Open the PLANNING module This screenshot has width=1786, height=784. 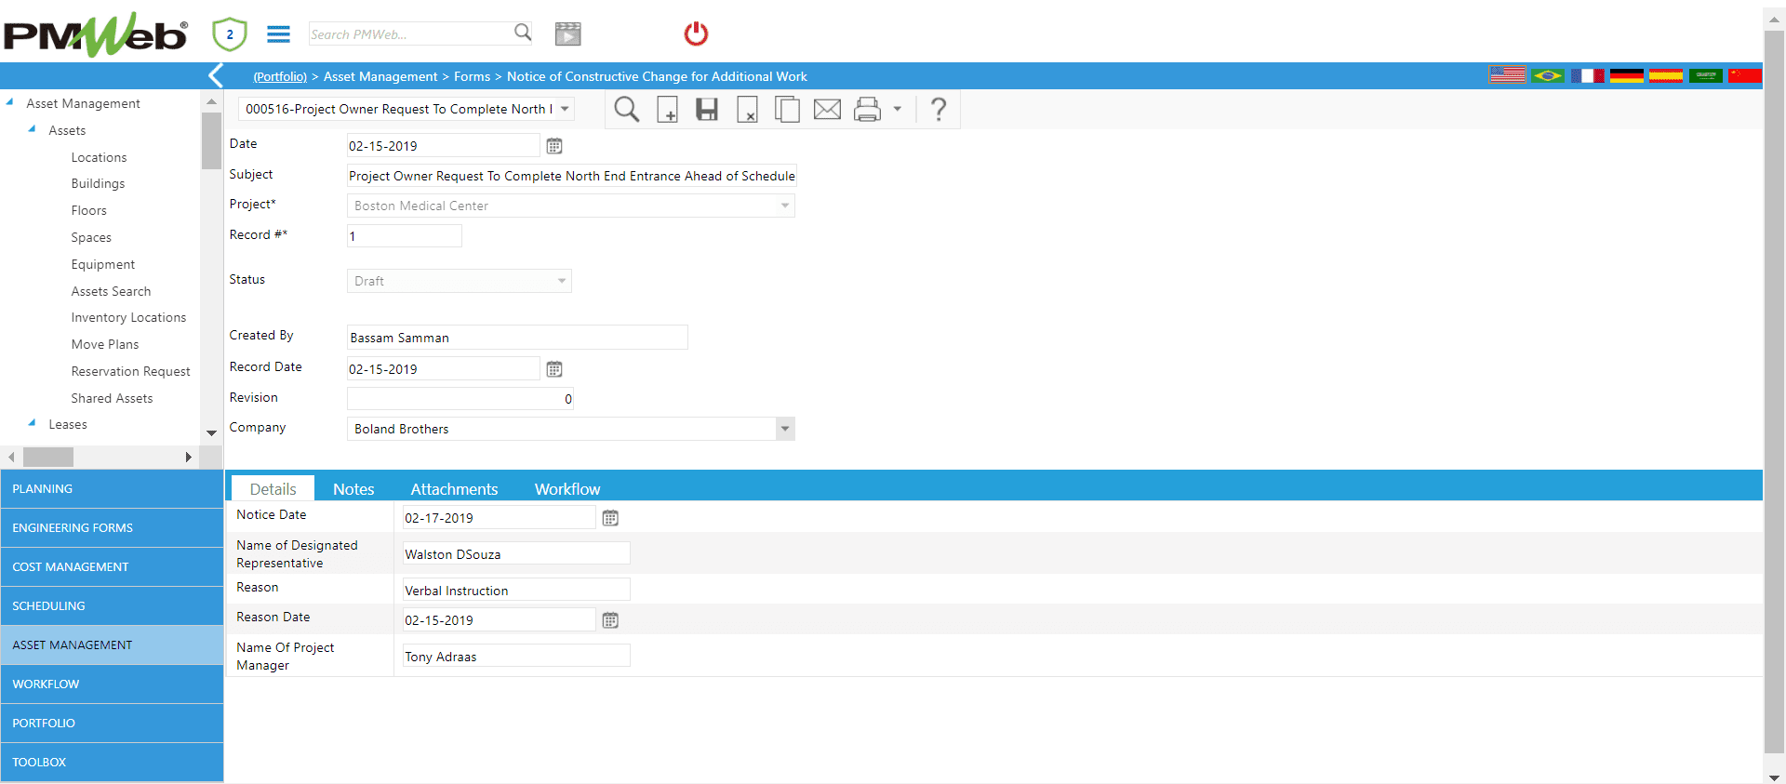point(112,488)
